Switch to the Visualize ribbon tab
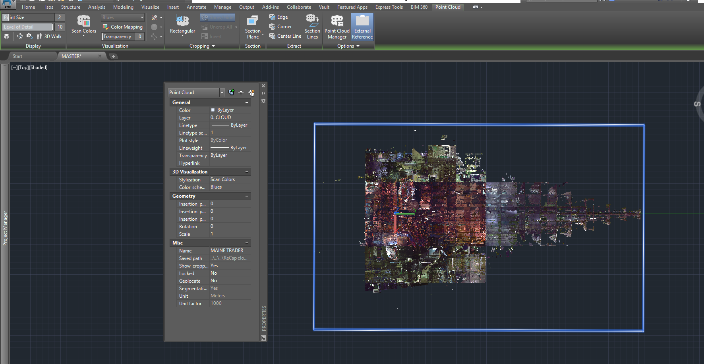 click(x=150, y=7)
